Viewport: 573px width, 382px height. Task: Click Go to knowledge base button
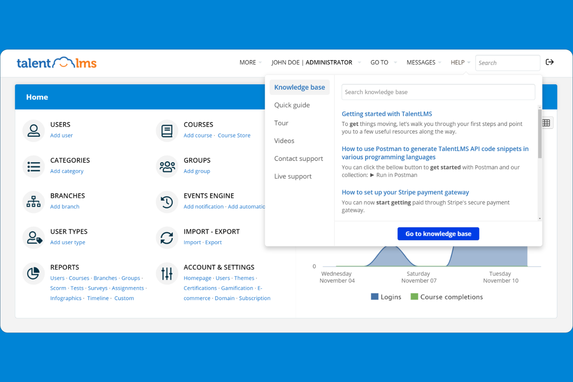click(x=438, y=234)
